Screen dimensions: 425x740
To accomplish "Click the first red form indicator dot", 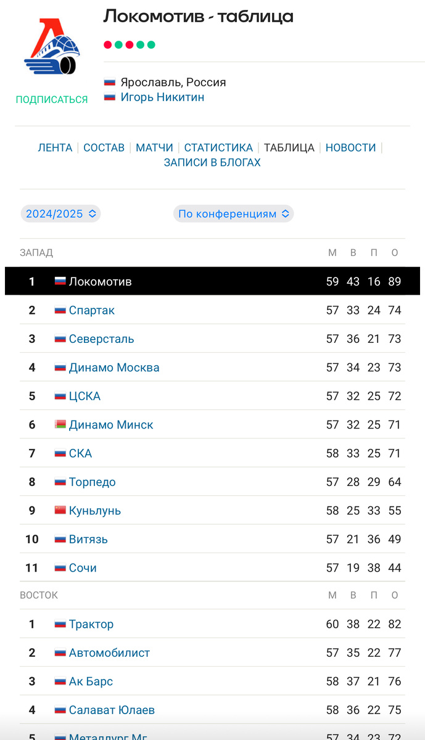I will (108, 45).
